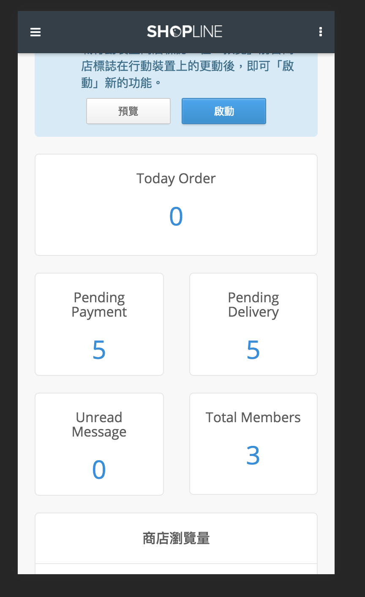Viewport: 365px width, 597px height.
Task: Click the Total Members count of 3
Action: 253,456
